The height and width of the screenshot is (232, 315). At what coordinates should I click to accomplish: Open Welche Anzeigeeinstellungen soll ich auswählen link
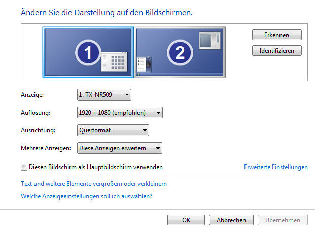click(x=87, y=196)
